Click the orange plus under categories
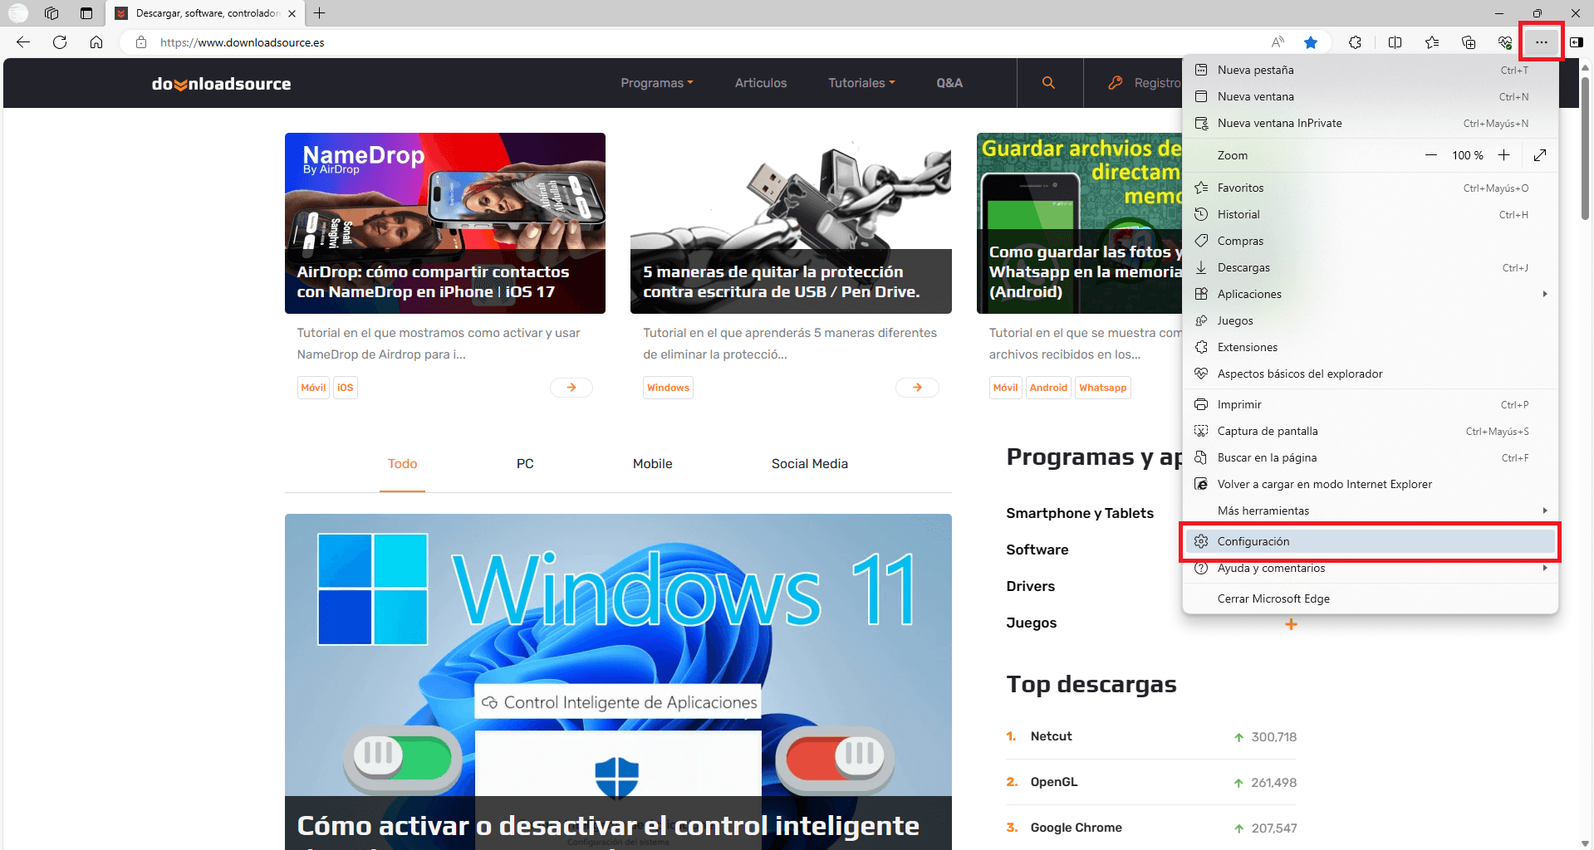This screenshot has height=850, width=1594. [1291, 624]
